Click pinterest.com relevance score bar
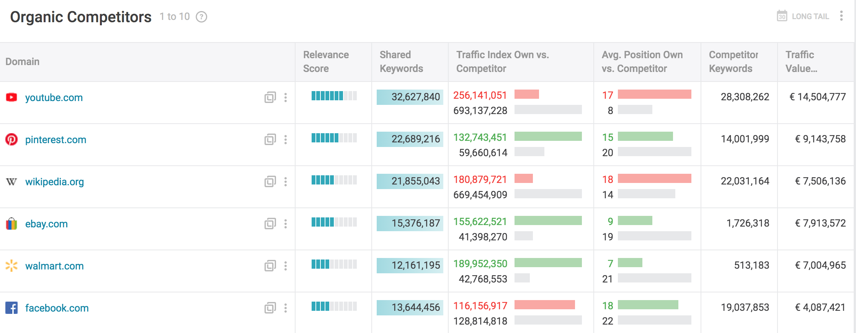Viewport: 856px width, 333px height. tap(334, 138)
